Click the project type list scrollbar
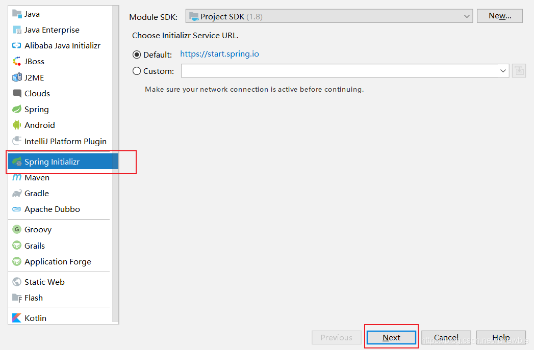This screenshot has width=534, height=350. [115, 164]
